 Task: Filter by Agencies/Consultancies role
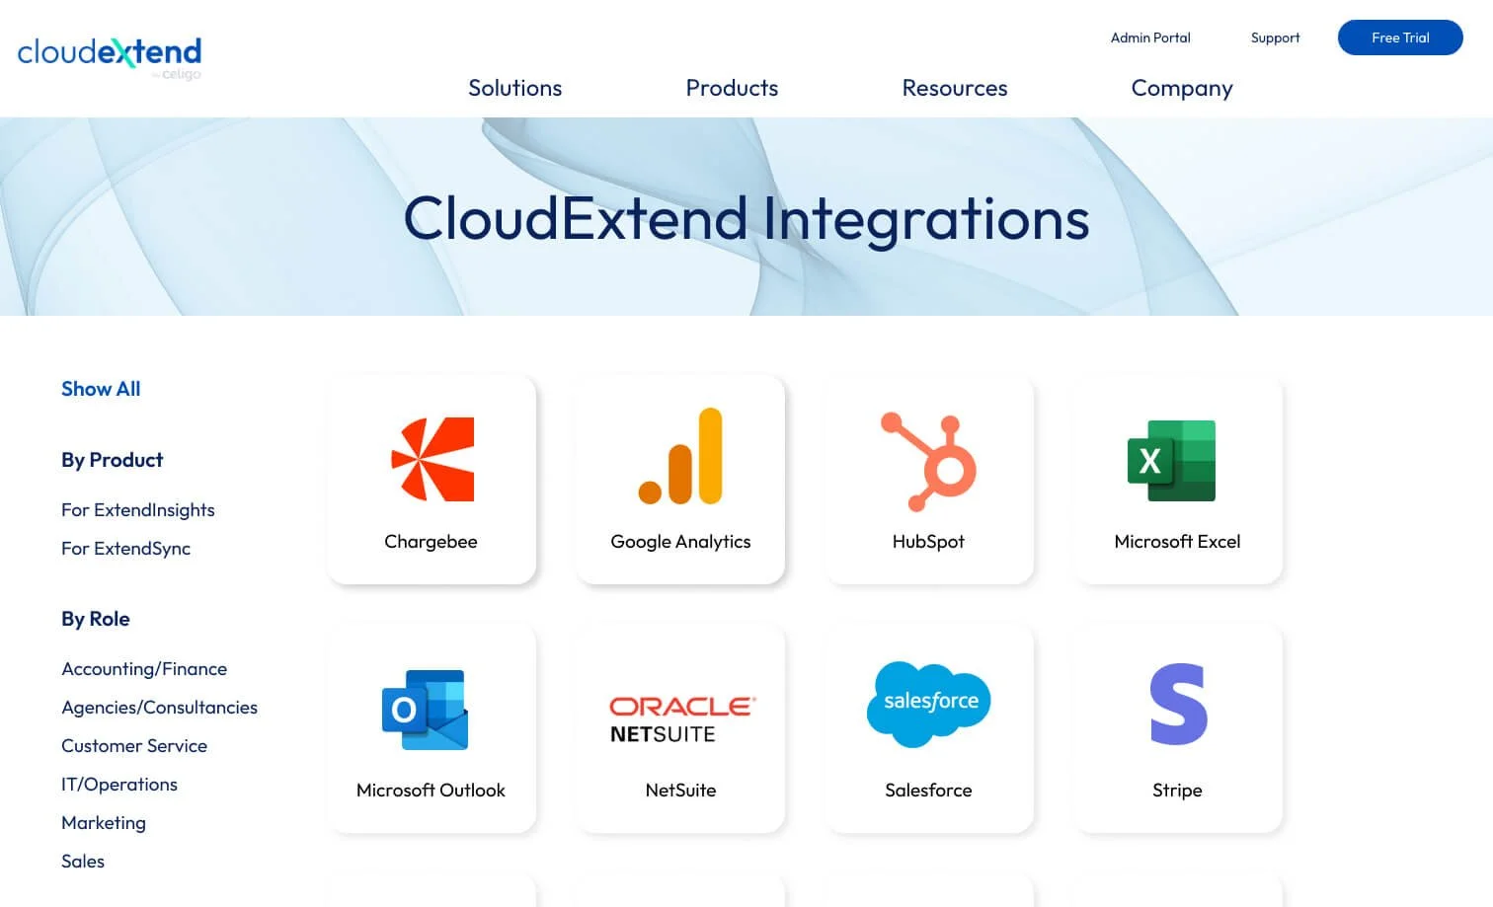point(159,708)
